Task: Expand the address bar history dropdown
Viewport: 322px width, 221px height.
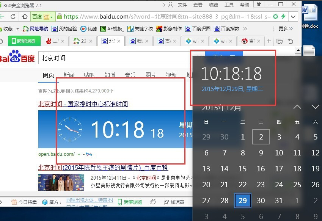Action: tap(294, 17)
